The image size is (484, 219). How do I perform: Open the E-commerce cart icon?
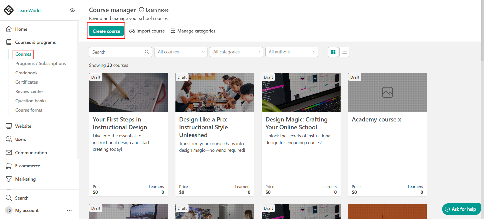9,166
